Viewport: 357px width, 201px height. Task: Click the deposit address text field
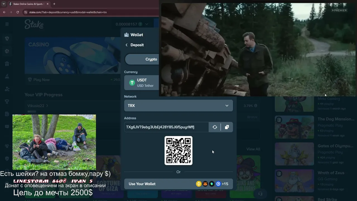point(167,127)
